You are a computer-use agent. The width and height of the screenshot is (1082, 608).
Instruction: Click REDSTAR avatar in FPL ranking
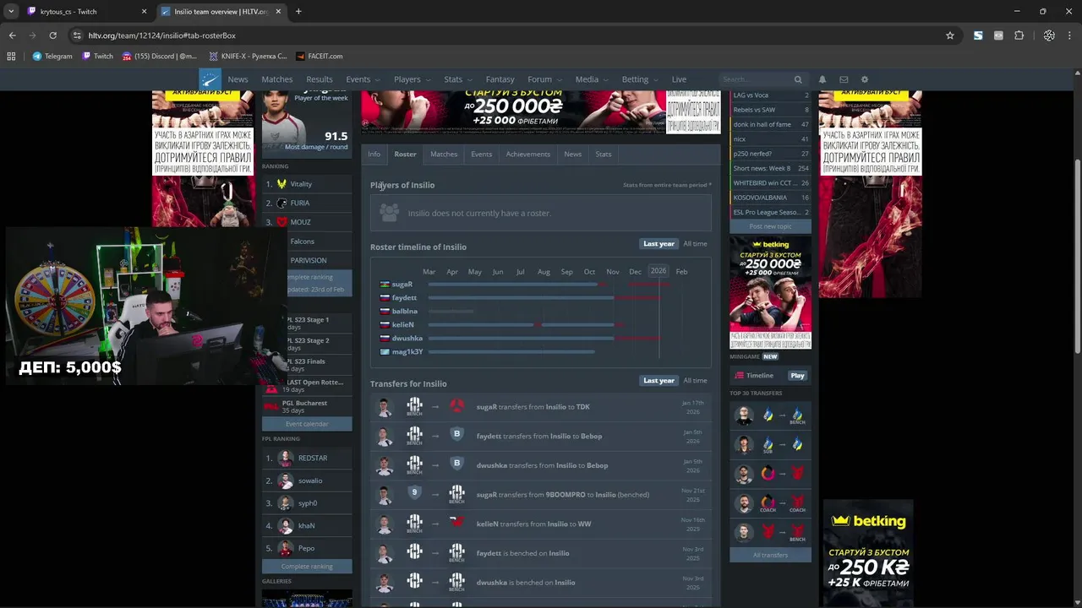coord(285,459)
